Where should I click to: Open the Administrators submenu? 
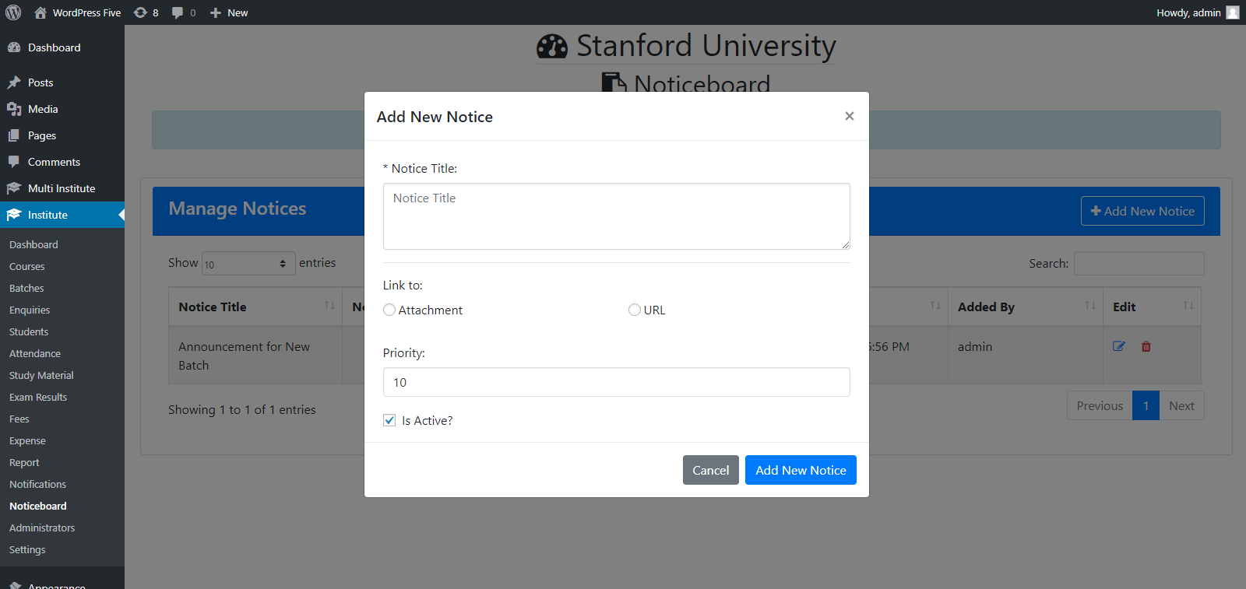[42, 528]
